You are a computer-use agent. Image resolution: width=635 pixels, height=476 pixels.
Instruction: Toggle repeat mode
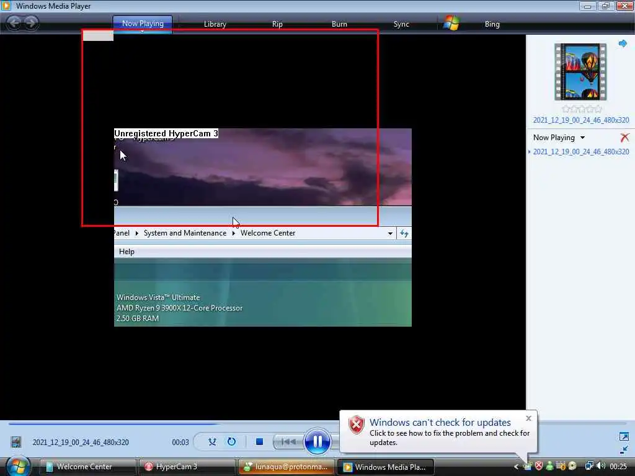coord(231,441)
